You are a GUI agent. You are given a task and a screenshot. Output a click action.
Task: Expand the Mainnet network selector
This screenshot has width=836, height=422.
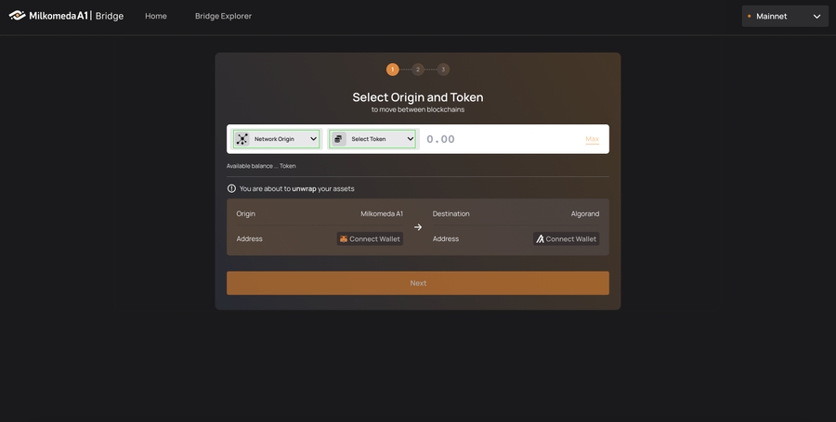click(785, 16)
